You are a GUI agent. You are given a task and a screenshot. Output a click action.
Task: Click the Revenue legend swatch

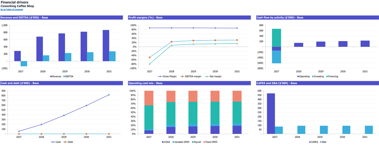(x=51, y=76)
